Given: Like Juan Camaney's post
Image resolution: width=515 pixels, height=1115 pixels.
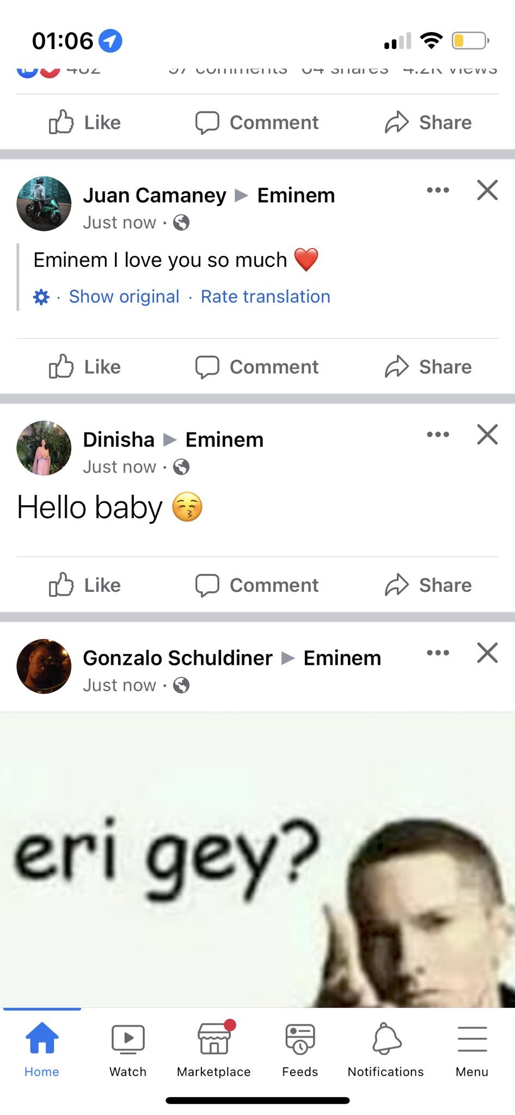Looking at the screenshot, I should [85, 367].
